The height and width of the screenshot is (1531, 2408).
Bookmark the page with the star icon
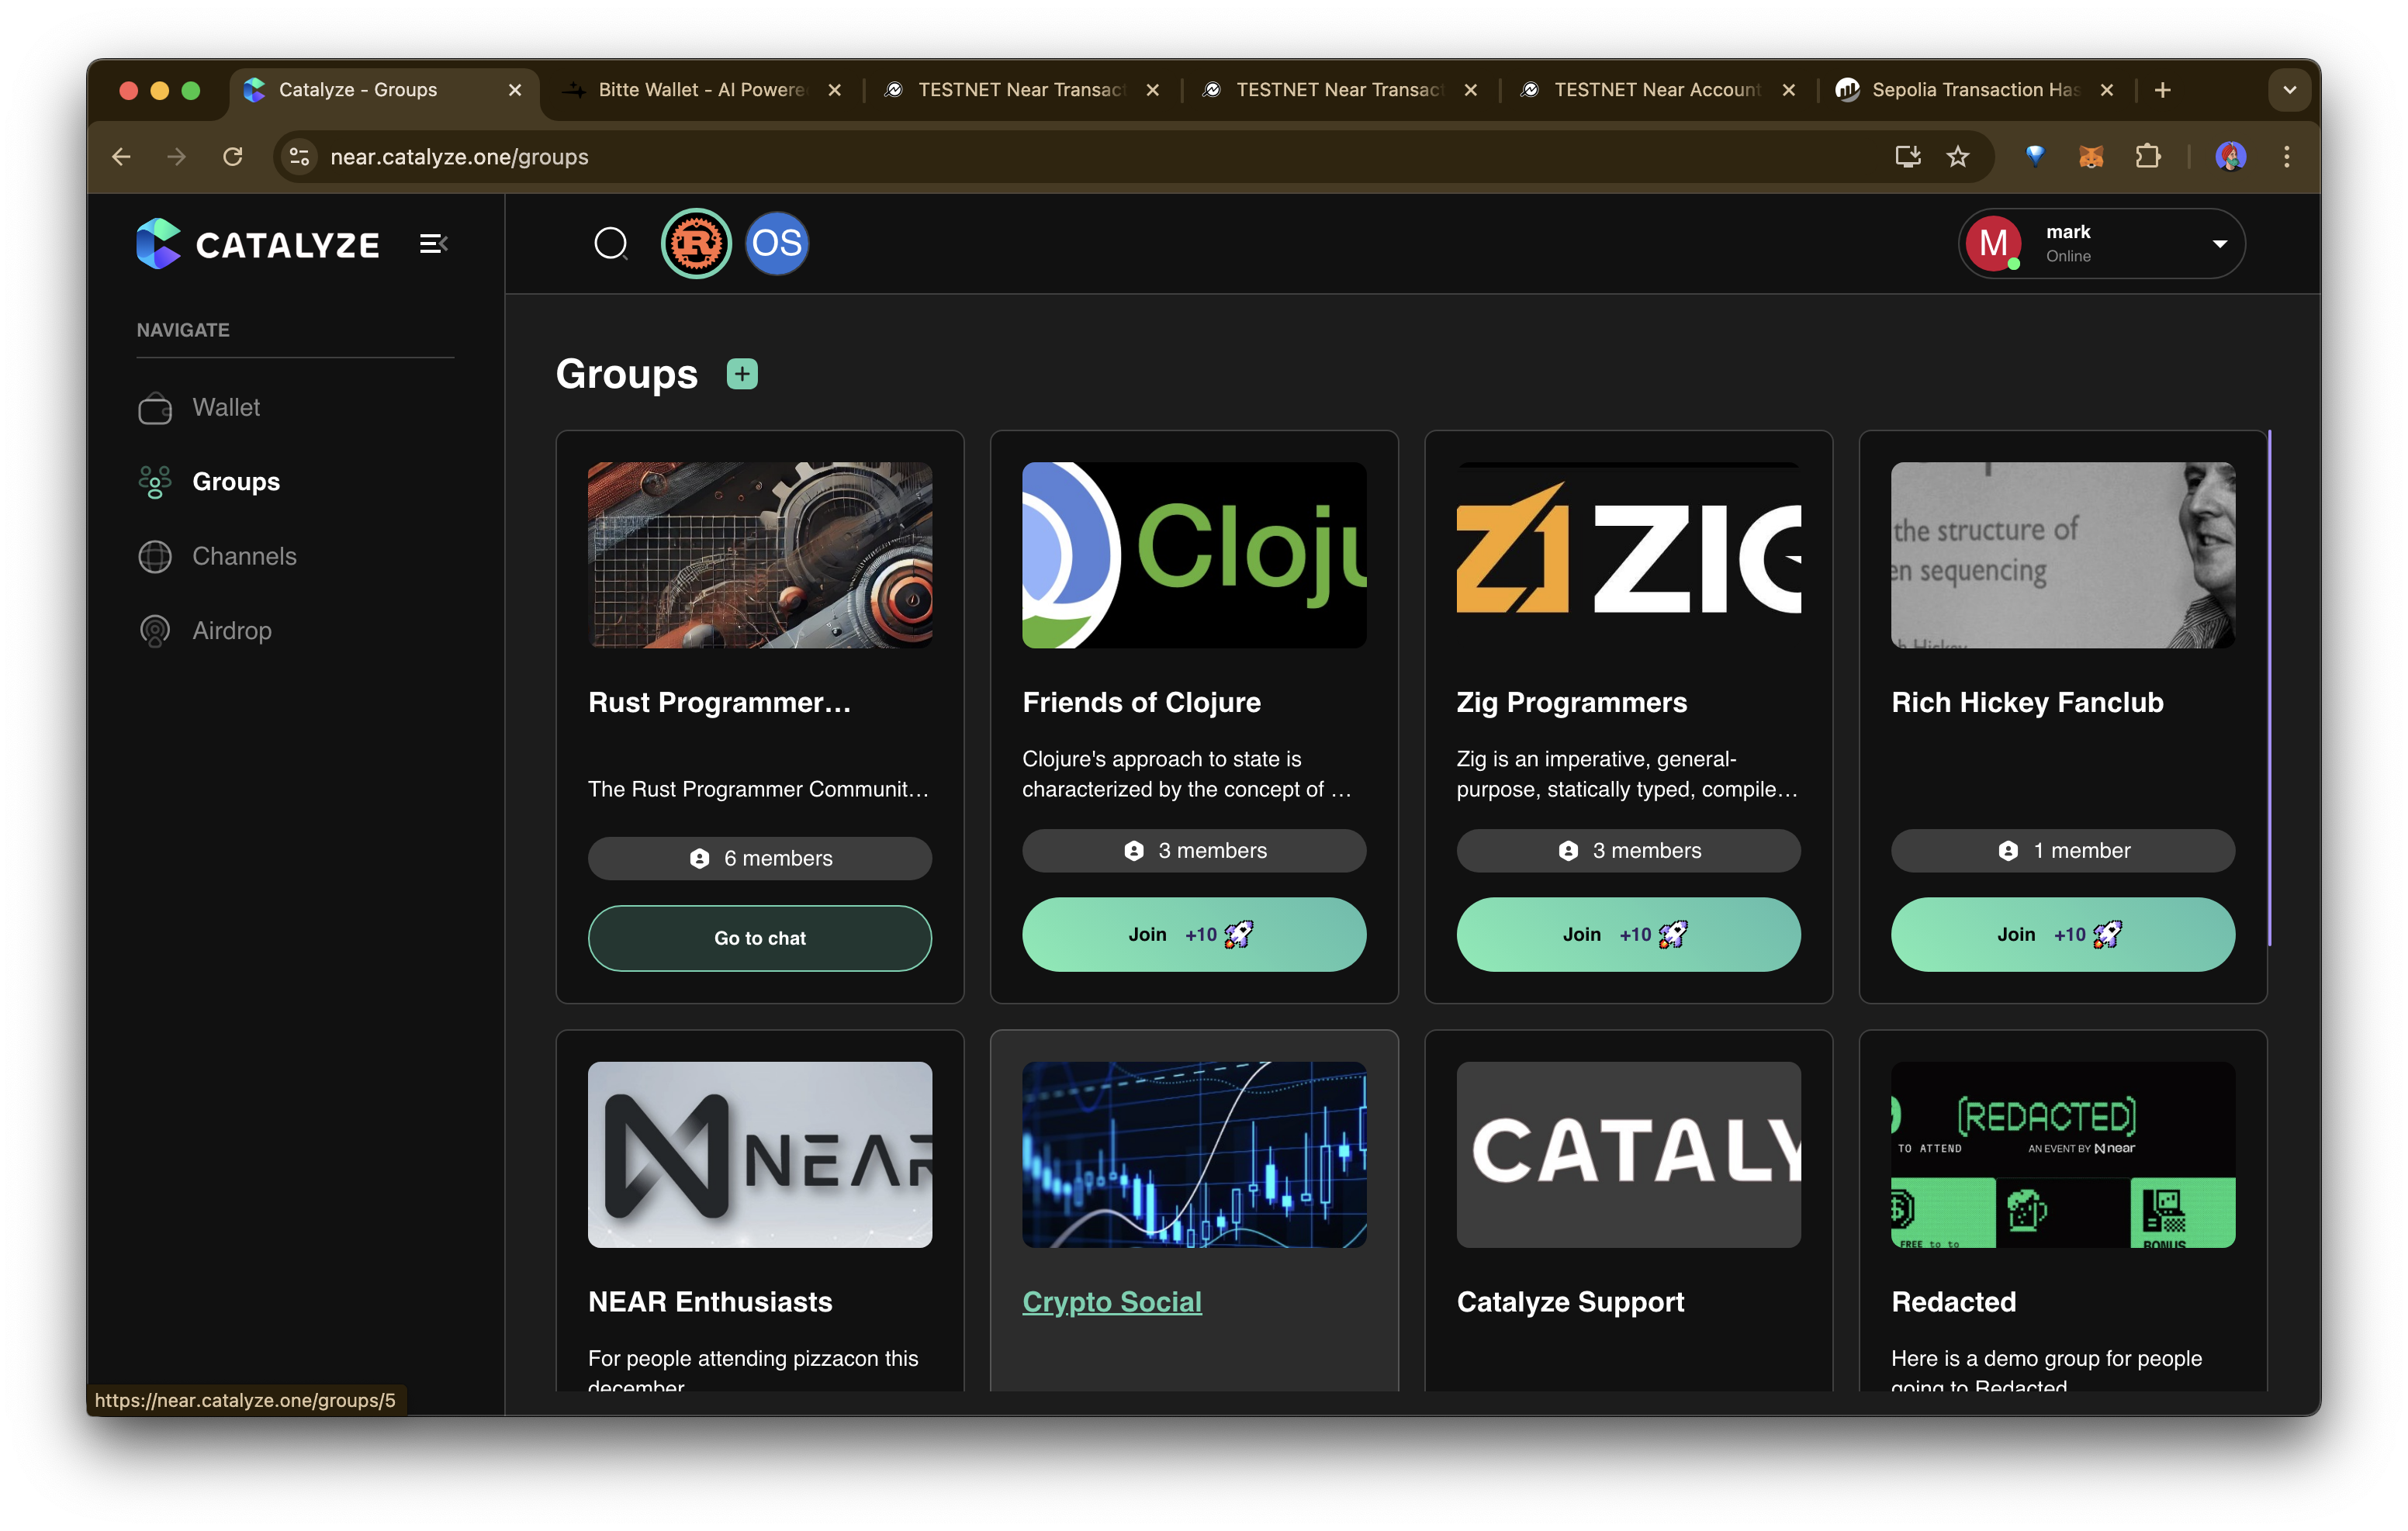click(1958, 157)
